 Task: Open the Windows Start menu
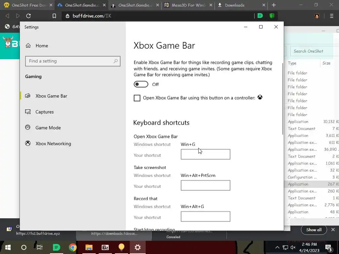(8, 247)
